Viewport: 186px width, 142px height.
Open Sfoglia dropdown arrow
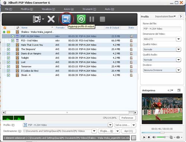118,131
